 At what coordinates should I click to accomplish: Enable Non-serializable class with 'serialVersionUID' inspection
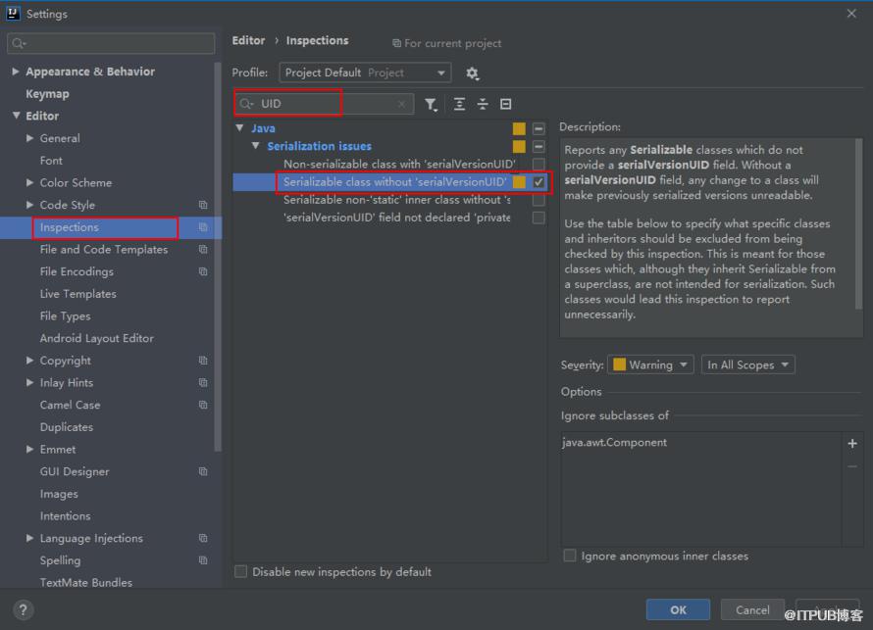pos(539,164)
